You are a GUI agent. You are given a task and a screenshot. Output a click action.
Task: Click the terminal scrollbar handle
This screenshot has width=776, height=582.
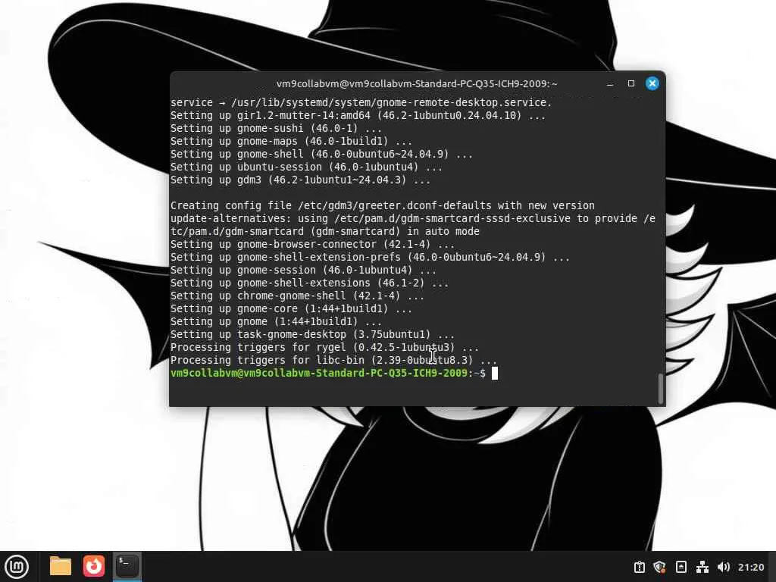pyautogui.click(x=660, y=389)
